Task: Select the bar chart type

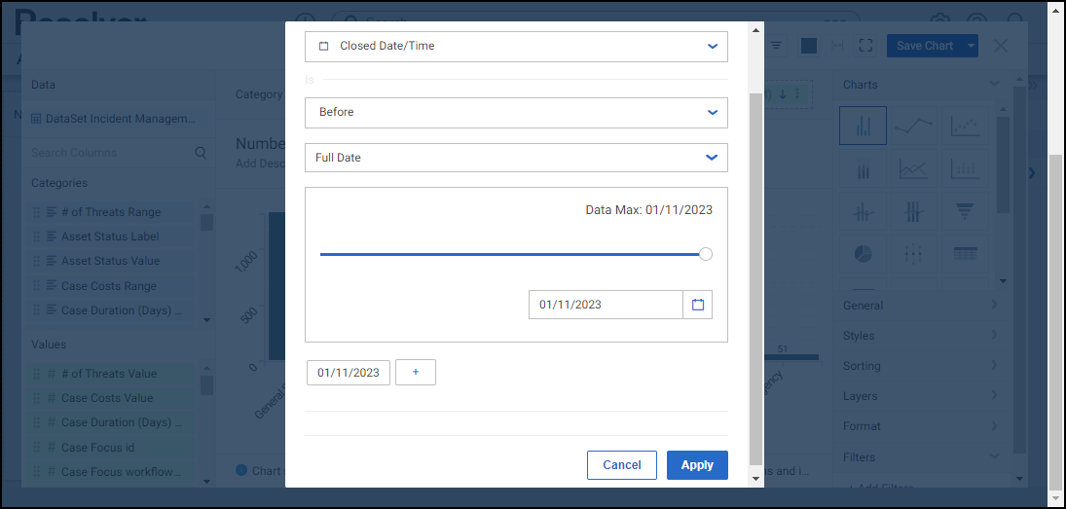Action: (863, 126)
